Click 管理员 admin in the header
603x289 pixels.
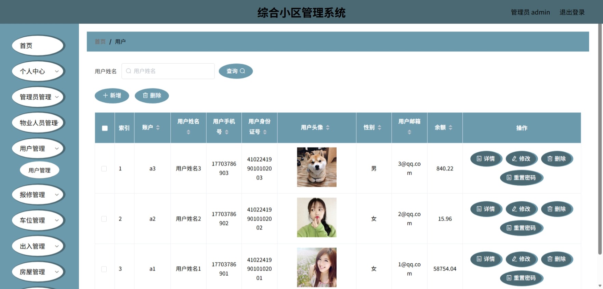coord(530,12)
